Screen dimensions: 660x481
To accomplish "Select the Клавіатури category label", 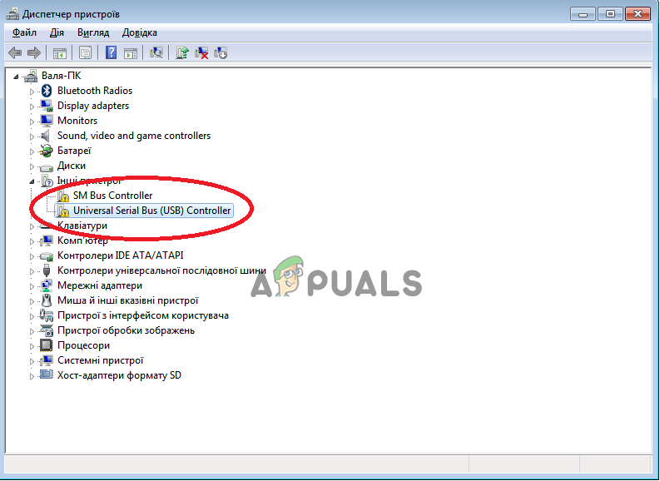I will [82, 226].
